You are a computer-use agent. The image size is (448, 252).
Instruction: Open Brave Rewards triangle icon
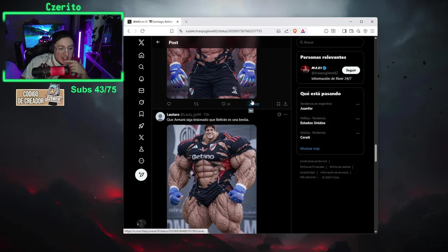[x=303, y=31]
